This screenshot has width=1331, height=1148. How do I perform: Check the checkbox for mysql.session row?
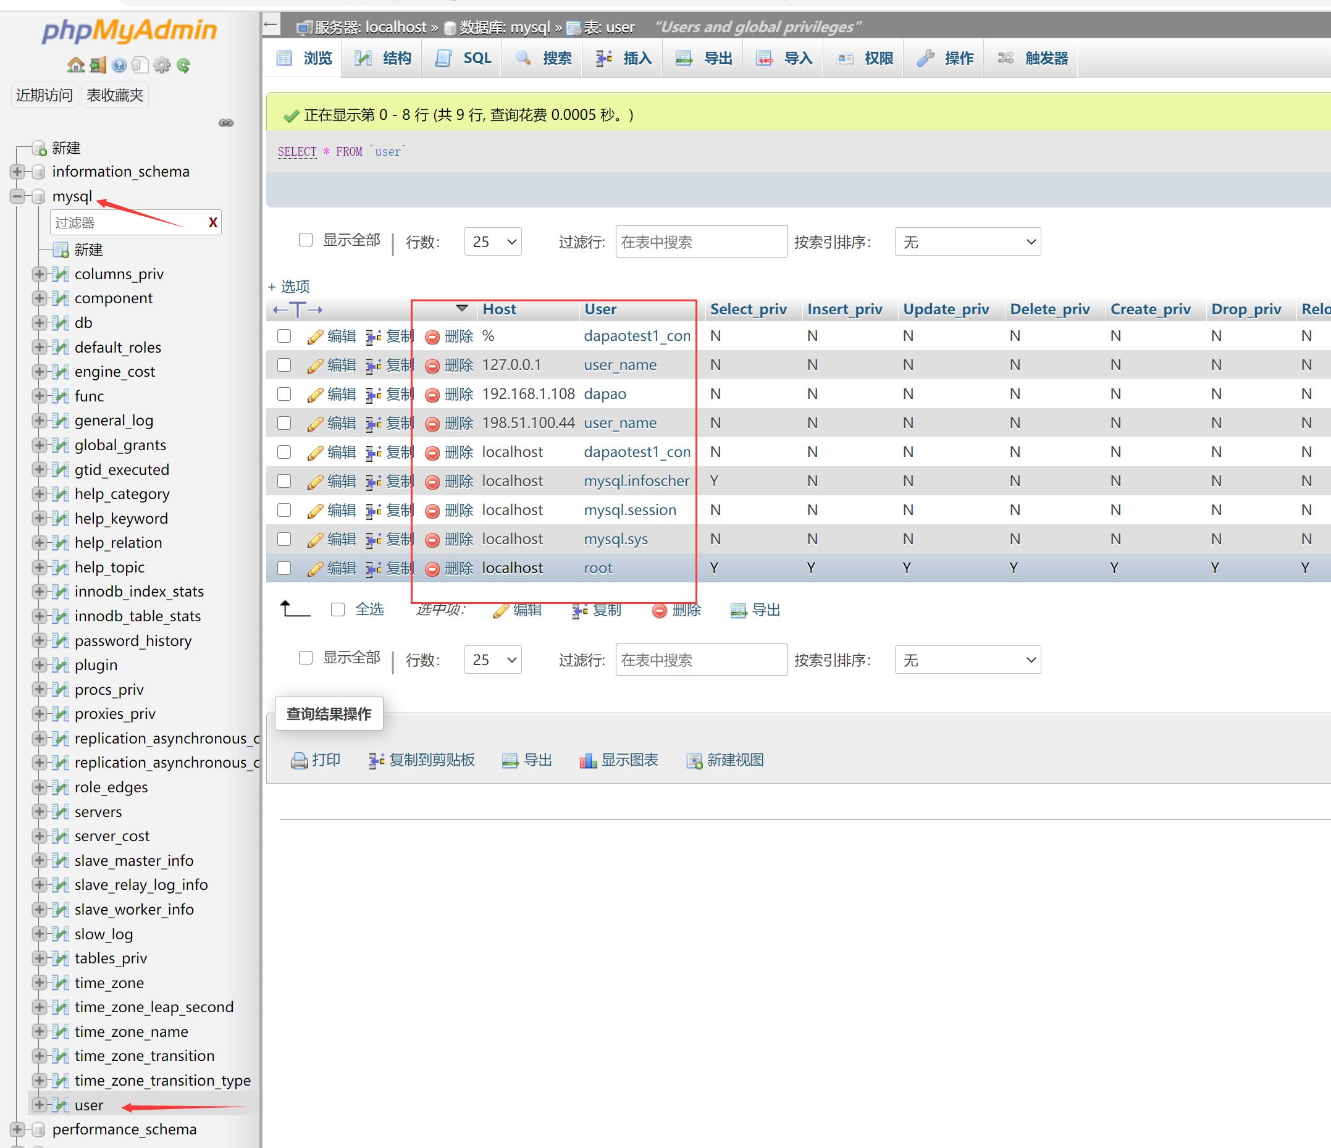tap(284, 511)
